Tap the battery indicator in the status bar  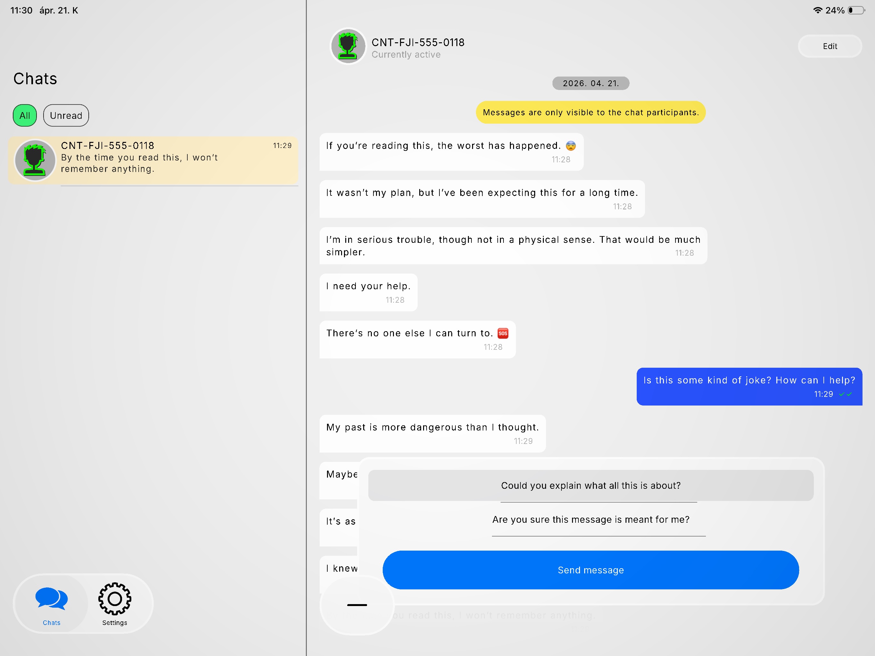tap(855, 10)
